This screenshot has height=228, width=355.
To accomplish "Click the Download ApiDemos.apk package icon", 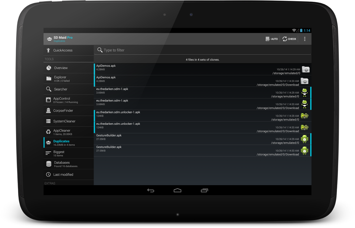I will tap(305, 81).
